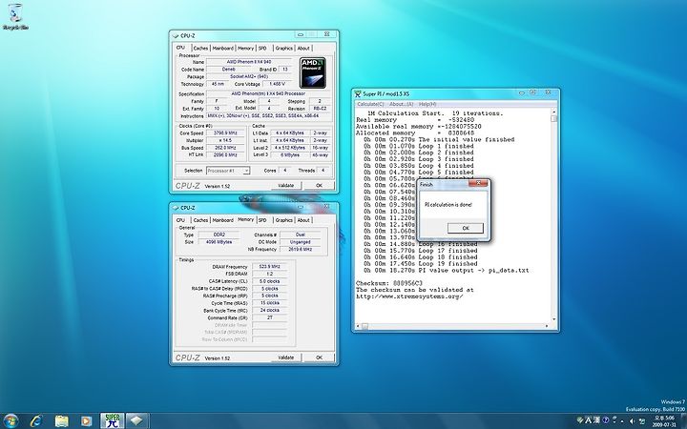Click the memory type 'DDR2' value
The height and width of the screenshot is (429, 687).
219,235
